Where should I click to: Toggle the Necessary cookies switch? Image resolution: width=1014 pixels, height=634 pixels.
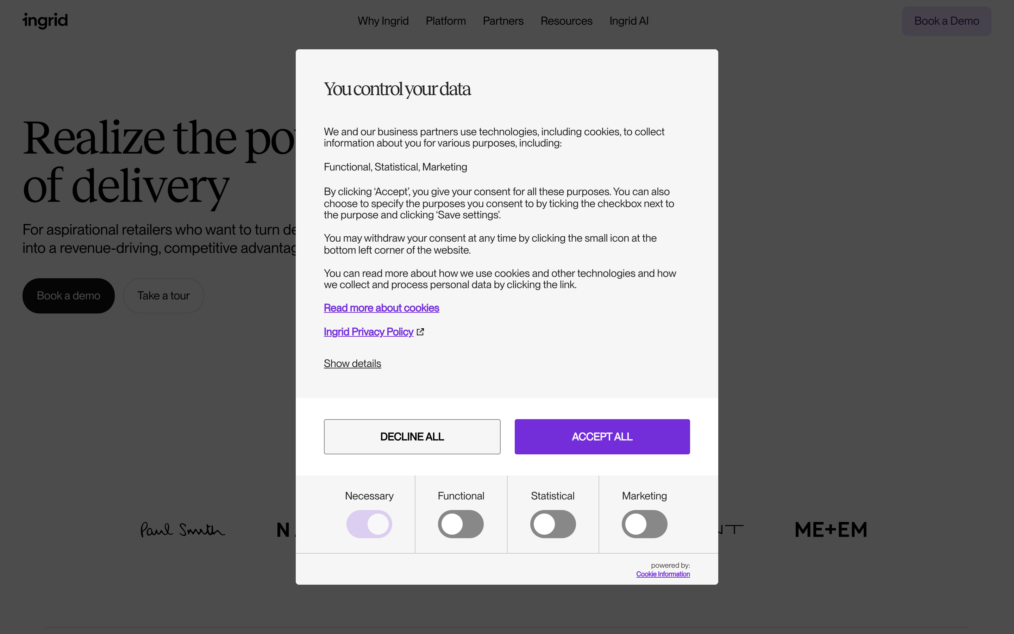click(x=369, y=524)
